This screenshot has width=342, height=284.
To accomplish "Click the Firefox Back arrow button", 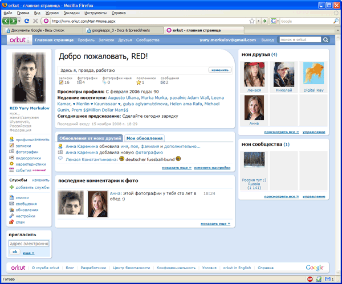I will point(6,21).
